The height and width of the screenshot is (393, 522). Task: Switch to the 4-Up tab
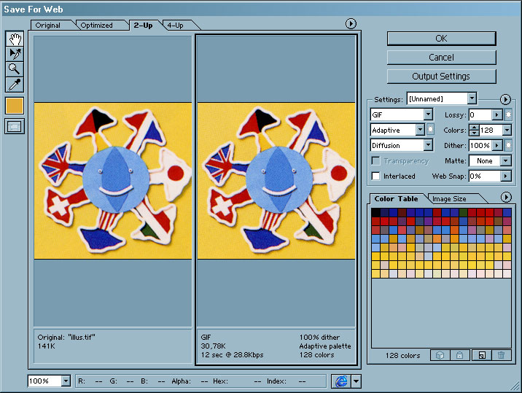point(176,26)
